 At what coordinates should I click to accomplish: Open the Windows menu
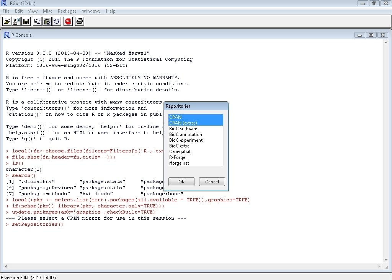point(91,11)
